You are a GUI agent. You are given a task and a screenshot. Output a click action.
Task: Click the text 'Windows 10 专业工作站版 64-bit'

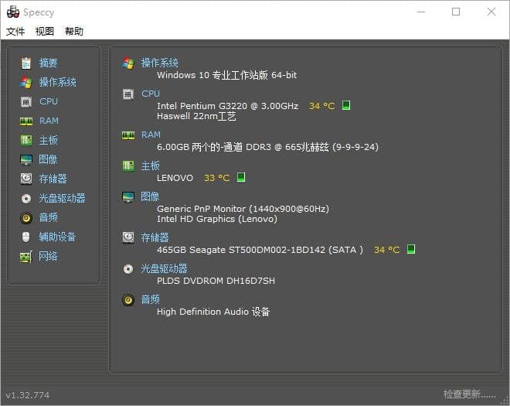[226, 75]
